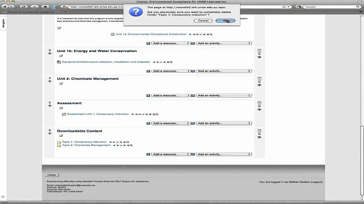Show only the Assessment section icon

(x=259, y=103)
